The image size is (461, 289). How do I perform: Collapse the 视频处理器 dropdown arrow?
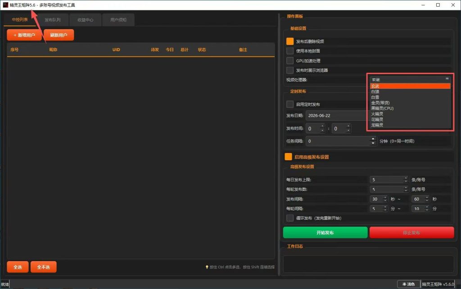447,79
